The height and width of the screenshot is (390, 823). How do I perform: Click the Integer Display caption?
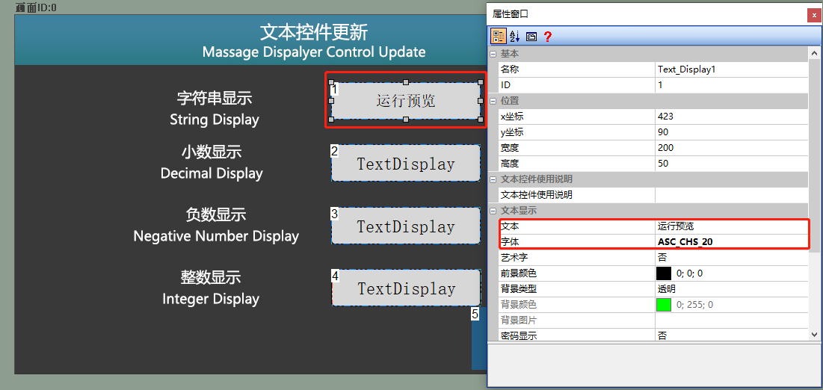pos(211,299)
